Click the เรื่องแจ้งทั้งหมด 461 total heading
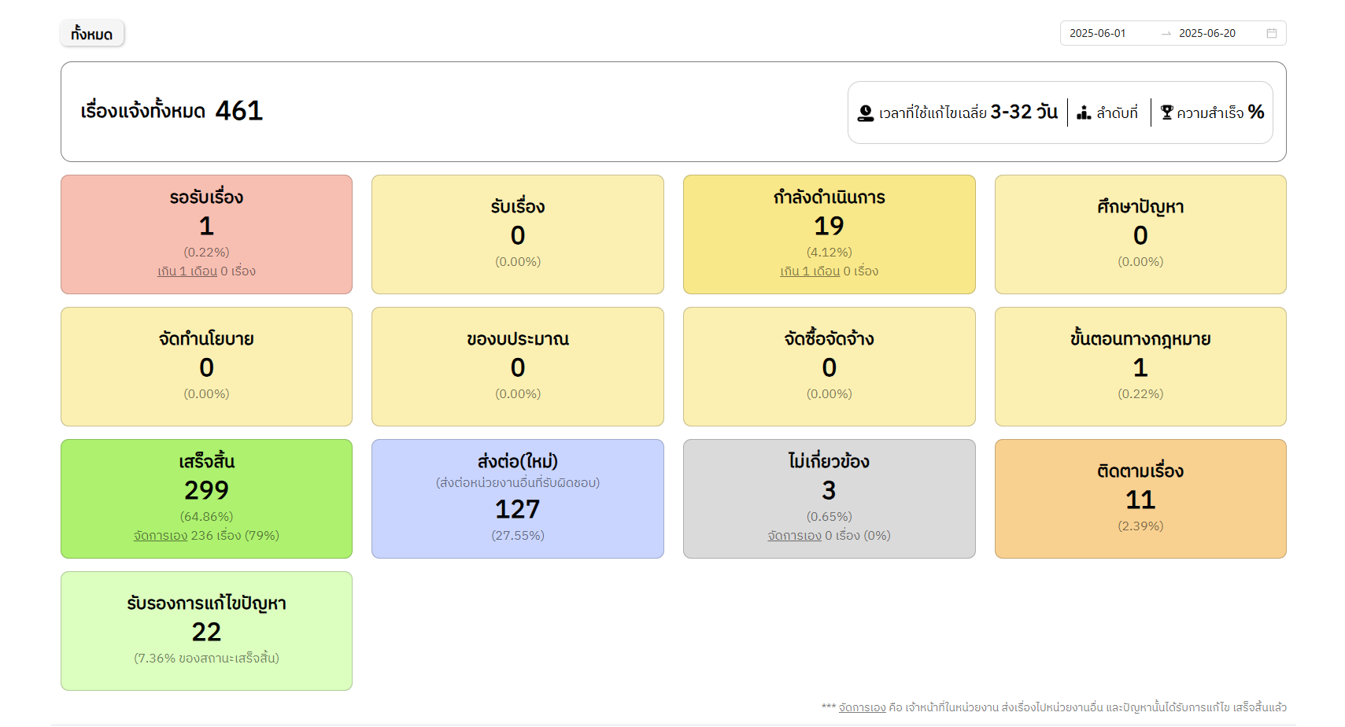 172,111
